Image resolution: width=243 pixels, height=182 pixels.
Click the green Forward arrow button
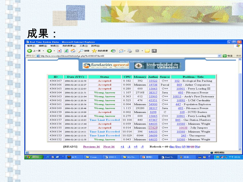[x=49, y=51]
